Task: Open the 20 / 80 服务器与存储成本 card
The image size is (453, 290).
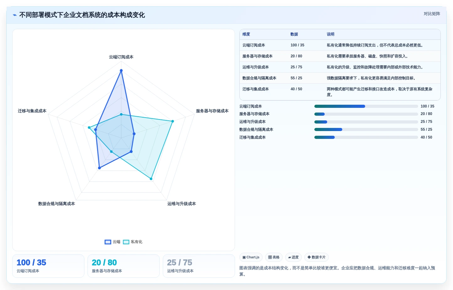Action: [124, 266]
